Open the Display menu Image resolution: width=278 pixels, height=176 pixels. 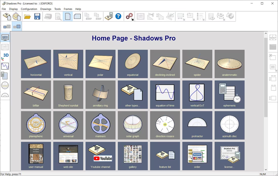(x=13, y=9)
